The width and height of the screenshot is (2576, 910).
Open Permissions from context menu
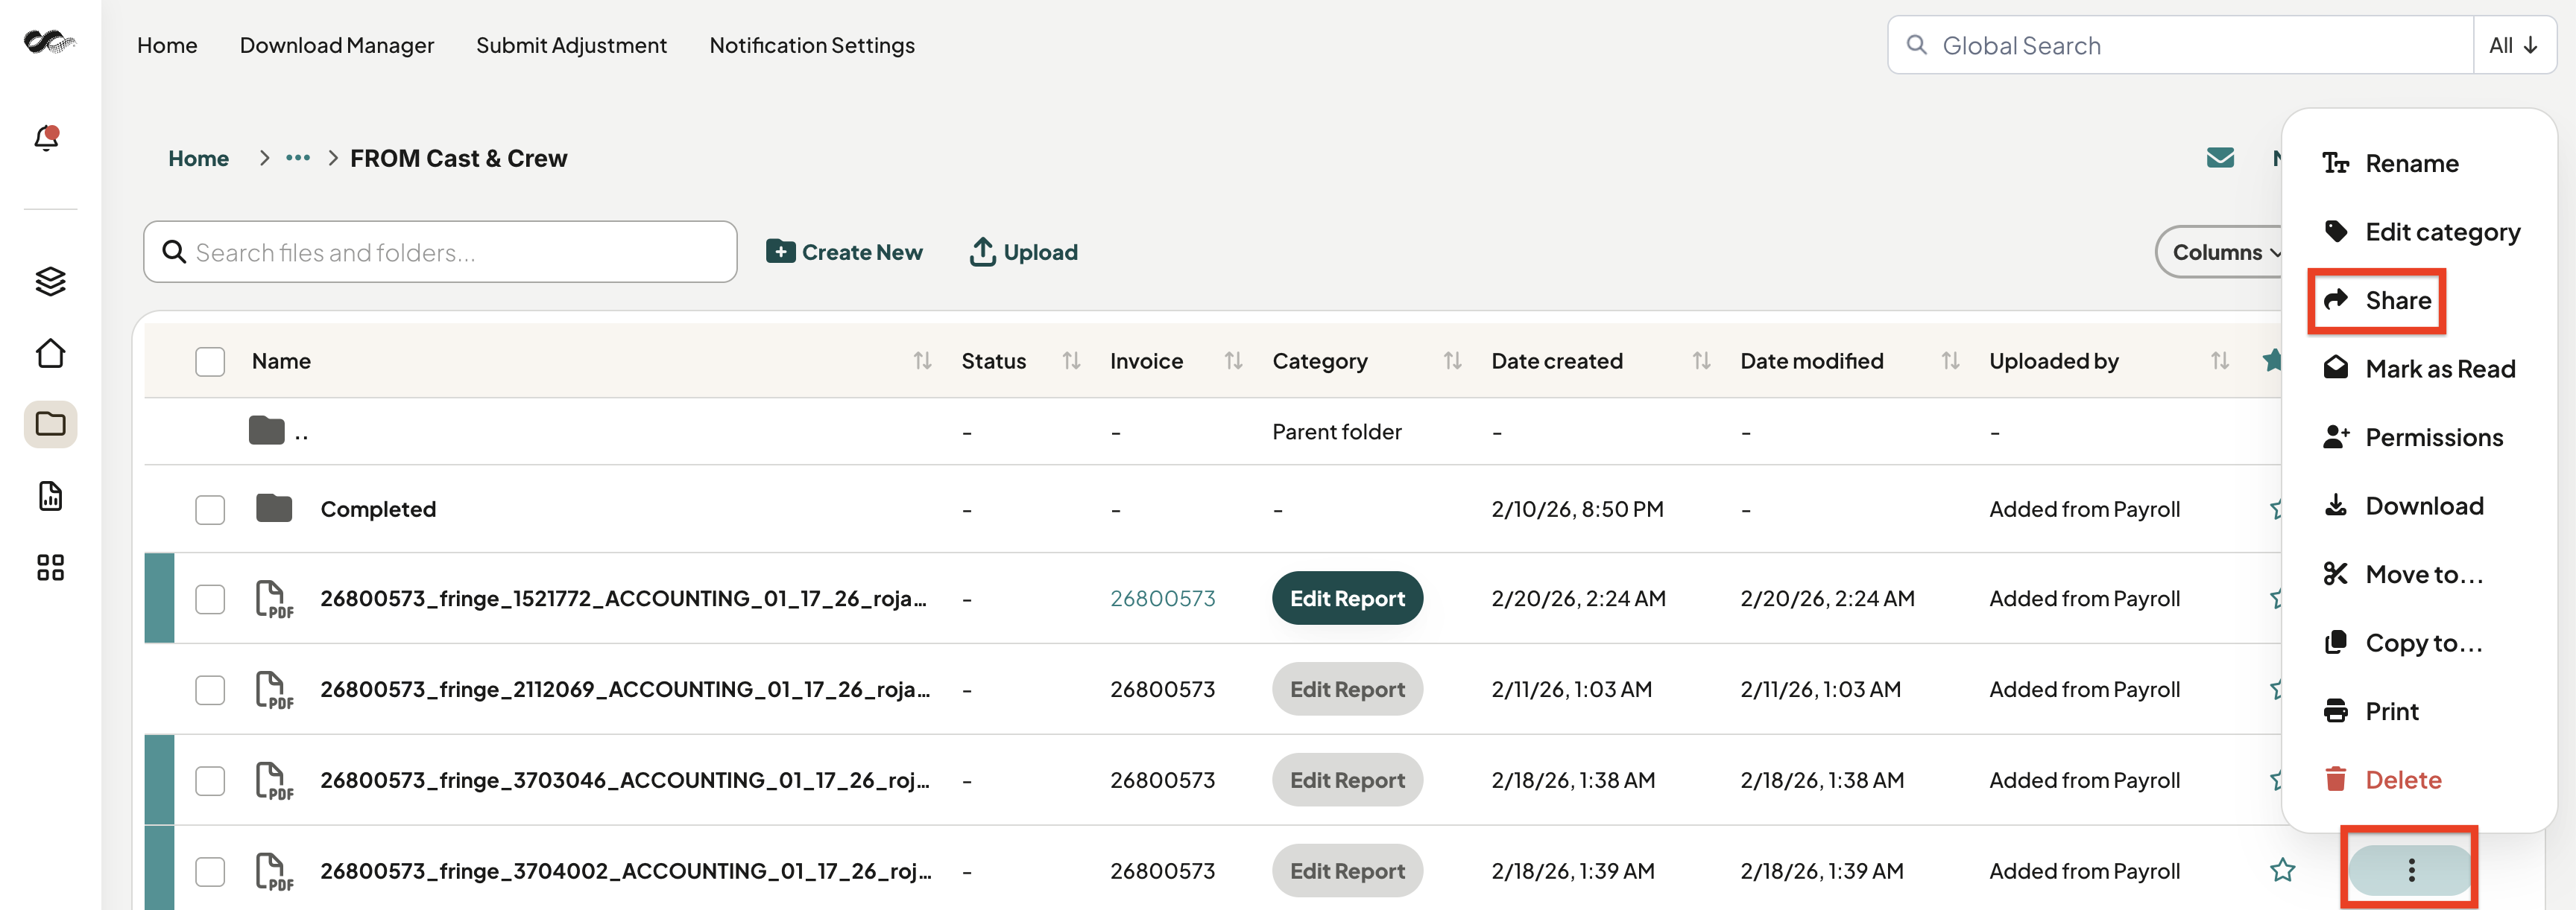pyautogui.click(x=2412, y=438)
